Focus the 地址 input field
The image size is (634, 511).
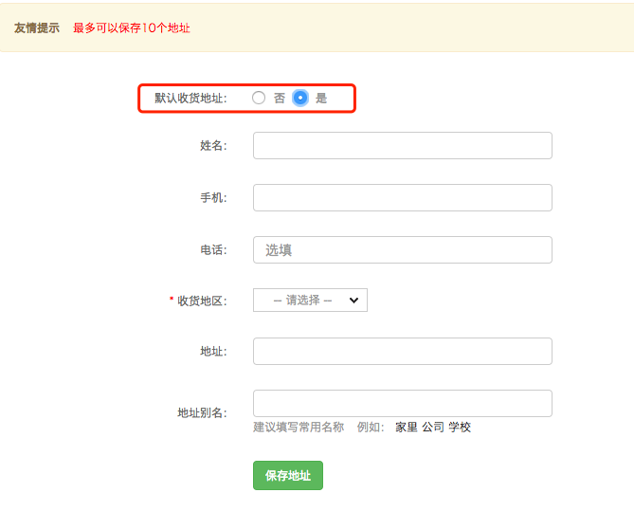(403, 351)
